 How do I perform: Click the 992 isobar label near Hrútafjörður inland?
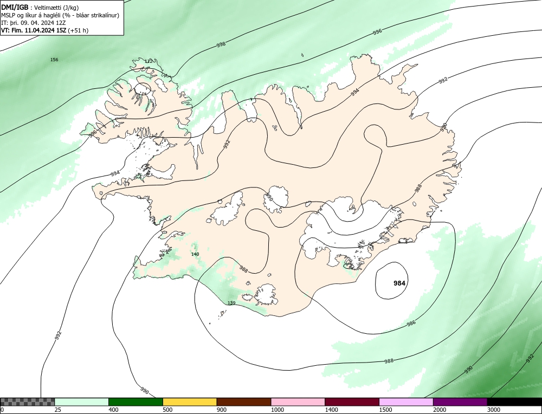[x=227, y=144]
